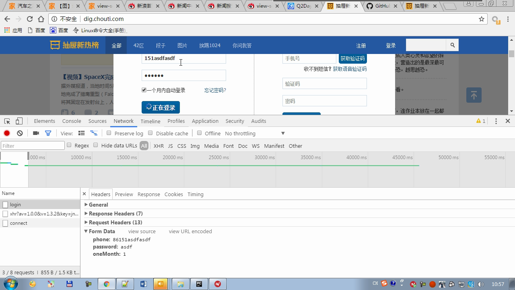The image size is (515, 290).
Task: Clear the network log
Action: 20,133
